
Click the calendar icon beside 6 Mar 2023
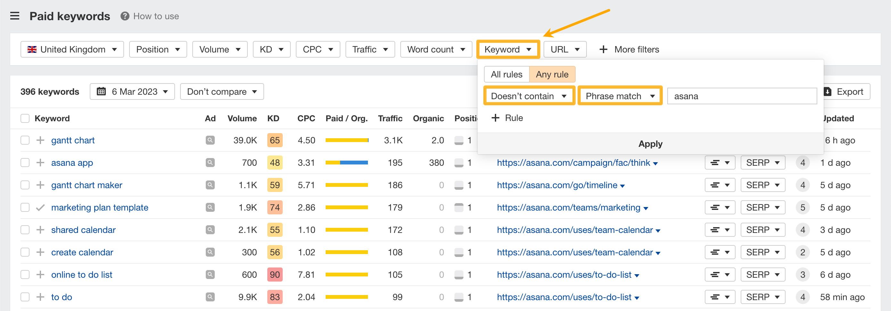pos(101,92)
